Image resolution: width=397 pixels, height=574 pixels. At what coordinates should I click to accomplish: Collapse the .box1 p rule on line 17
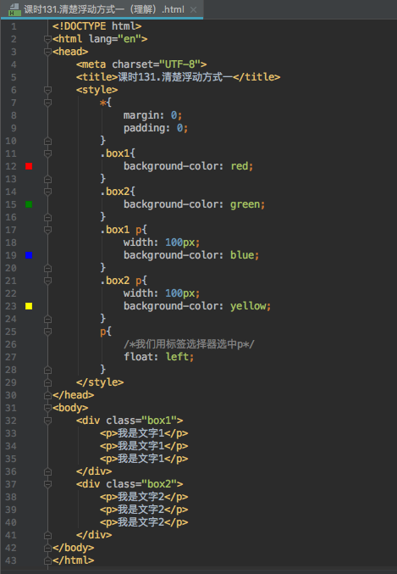click(47, 230)
